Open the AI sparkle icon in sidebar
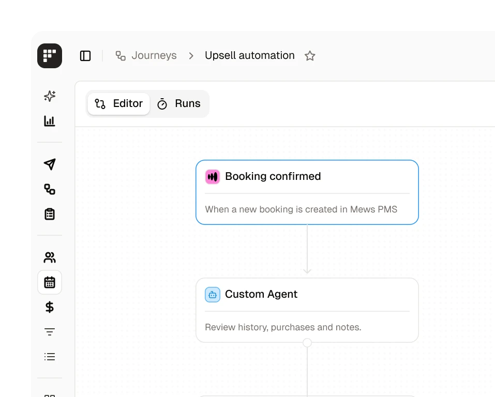The height and width of the screenshot is (397, 495). click(x=50, y=96)
